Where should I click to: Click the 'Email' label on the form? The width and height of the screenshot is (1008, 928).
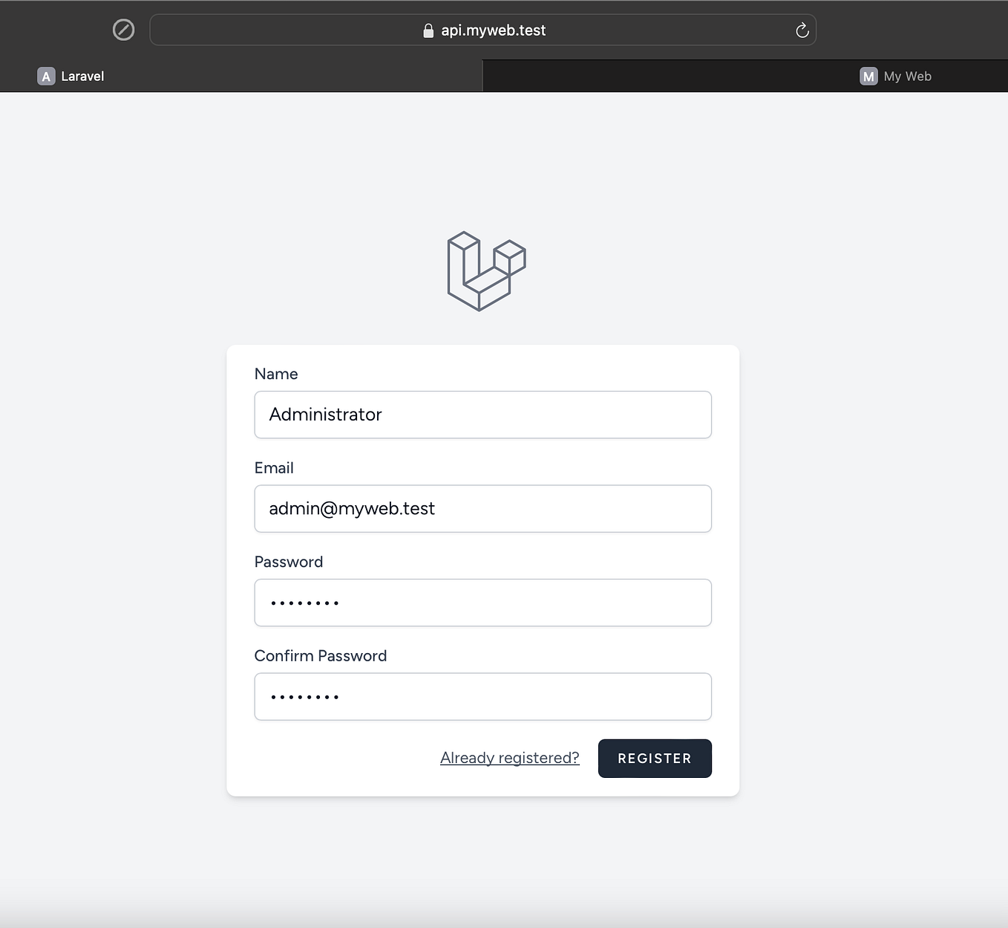pos(274,467)
